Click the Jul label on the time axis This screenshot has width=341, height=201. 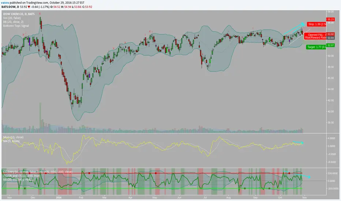(x=205, y=197)
